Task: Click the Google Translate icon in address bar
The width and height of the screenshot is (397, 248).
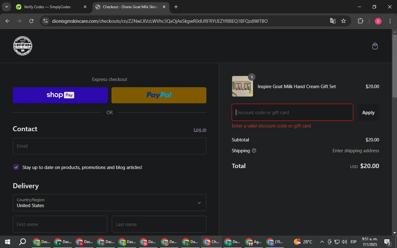Action: click(333, 21)
